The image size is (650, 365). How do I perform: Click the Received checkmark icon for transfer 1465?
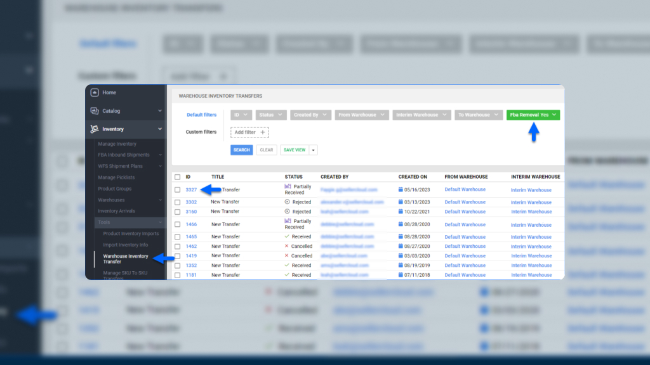288,236
